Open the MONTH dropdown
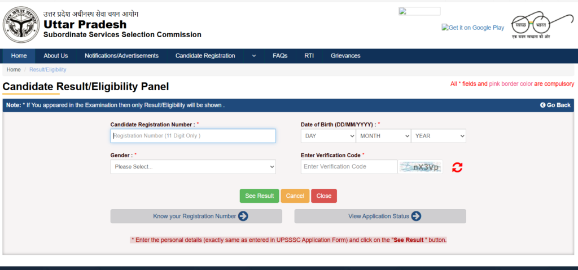 pos(383,136)
